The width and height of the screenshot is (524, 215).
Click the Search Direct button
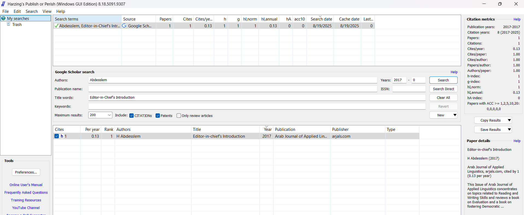(x=443, y=89)
